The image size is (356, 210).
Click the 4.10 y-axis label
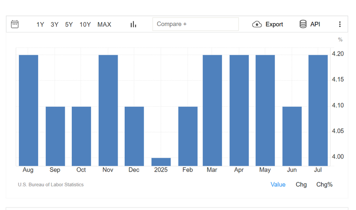pyautogui.click(x=337, y=105)
